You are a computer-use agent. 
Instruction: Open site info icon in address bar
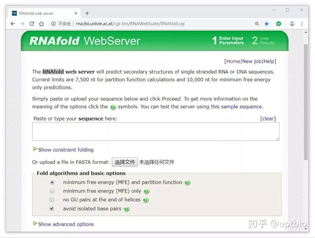click(x=53, y=24)
